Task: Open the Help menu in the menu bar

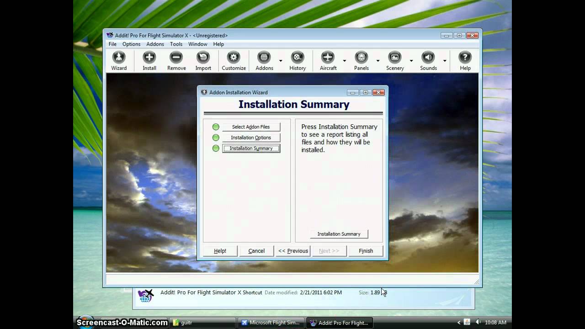Action: pos(218,44)
